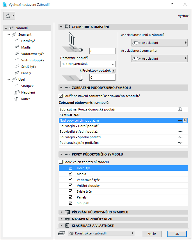Confirm with the OK button

pos(177,234)
